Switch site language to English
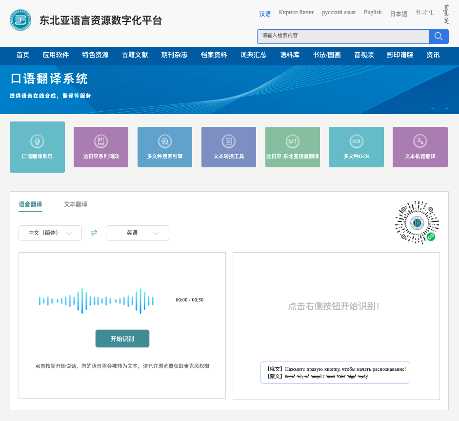 [372, 12]
